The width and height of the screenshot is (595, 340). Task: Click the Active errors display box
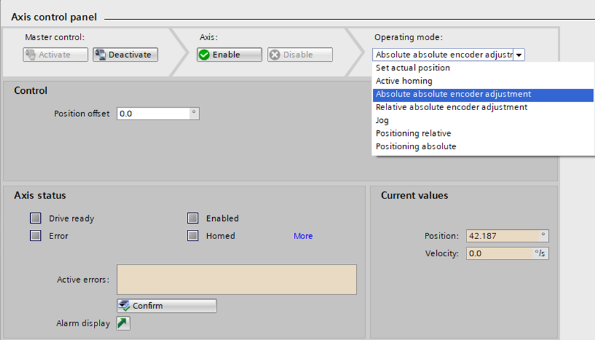pyautogui.click(x=237, y=280)
